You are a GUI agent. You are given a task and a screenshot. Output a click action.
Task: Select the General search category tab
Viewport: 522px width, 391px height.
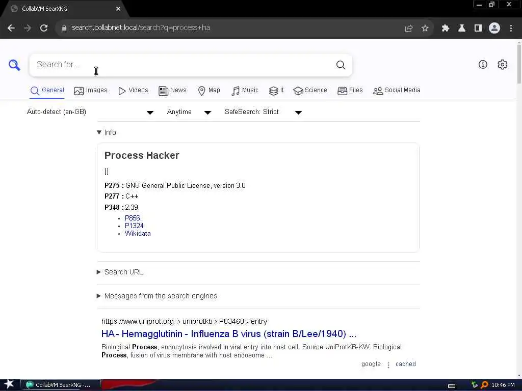(x=47, y=91)
